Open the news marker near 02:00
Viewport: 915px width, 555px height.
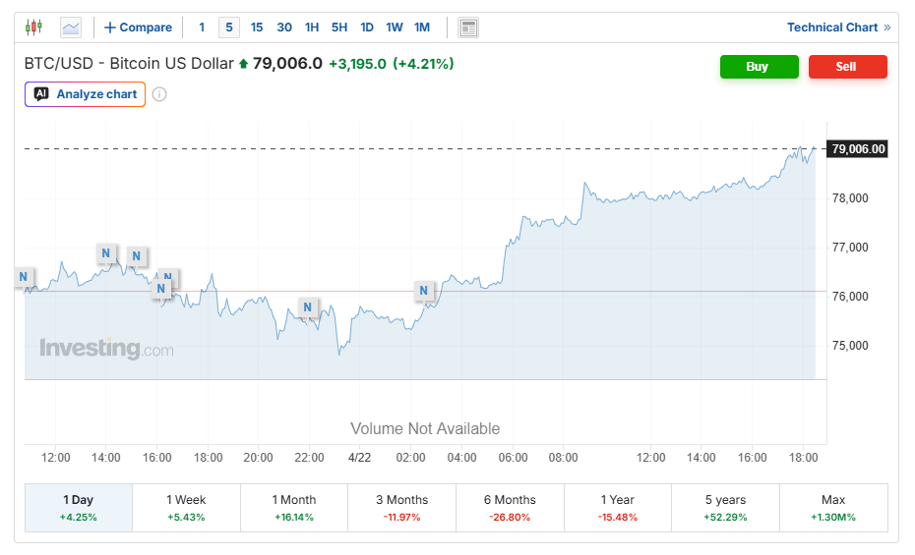(x=423, y=291)
